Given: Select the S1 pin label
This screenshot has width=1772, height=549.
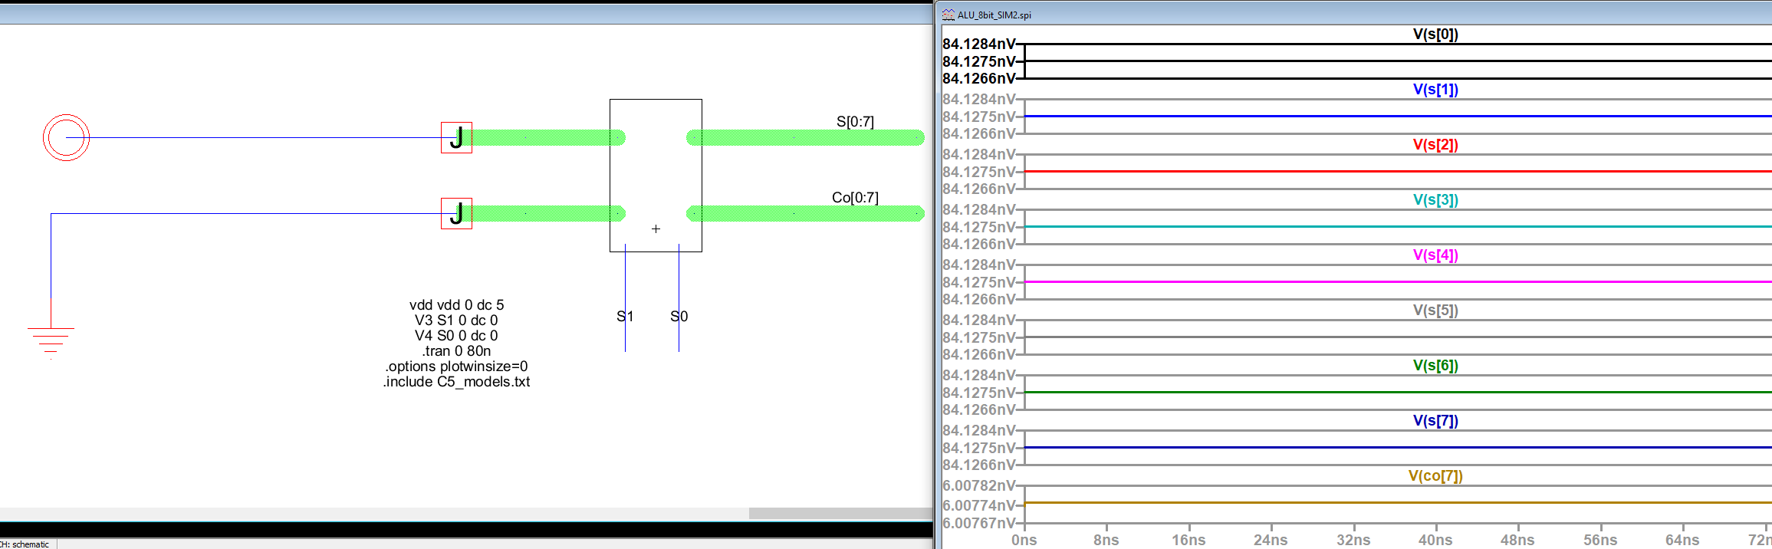Looking at the screenshot, I should point(625,317).
